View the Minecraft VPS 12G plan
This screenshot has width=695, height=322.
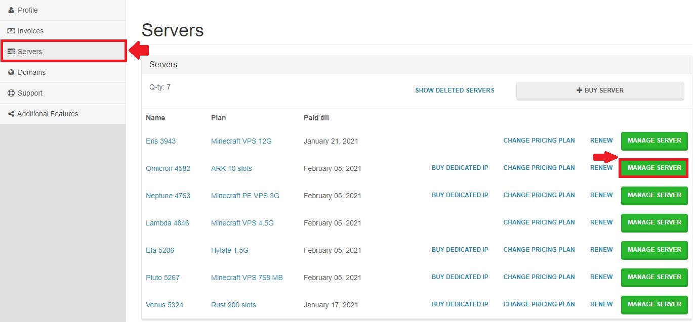point(241,141)
